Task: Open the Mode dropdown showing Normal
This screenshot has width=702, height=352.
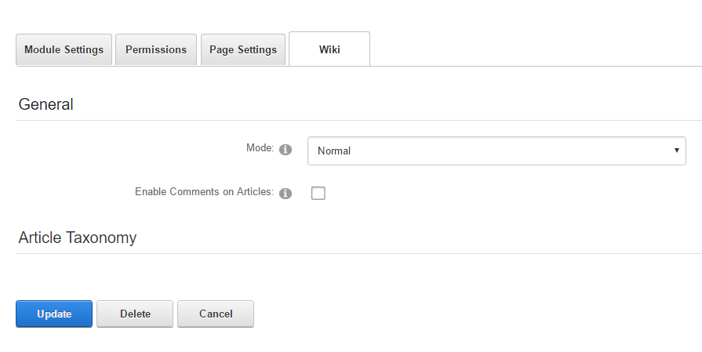Action: pos(496,151)
